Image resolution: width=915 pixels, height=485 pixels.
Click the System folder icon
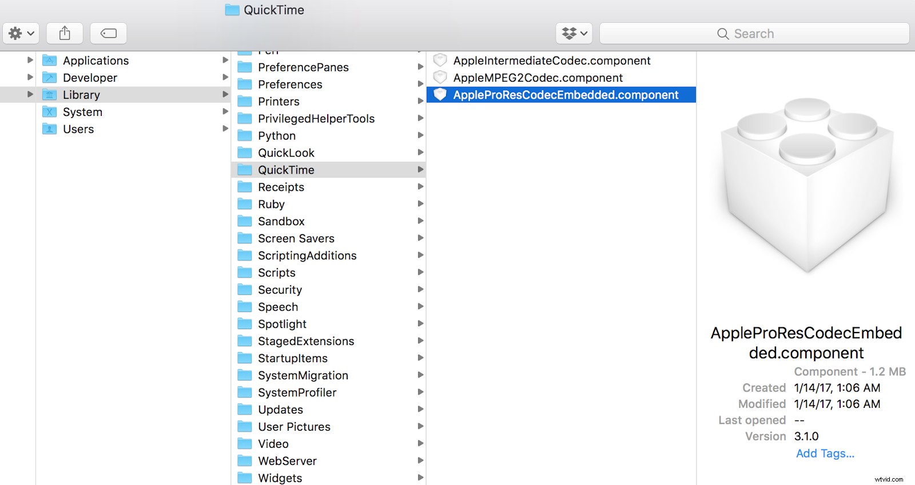point(50,112)
